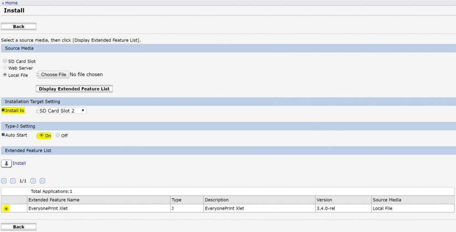Screen dimensions: 456x232
Task: Click Display Extended Feature List button
Action: (74, 89)
